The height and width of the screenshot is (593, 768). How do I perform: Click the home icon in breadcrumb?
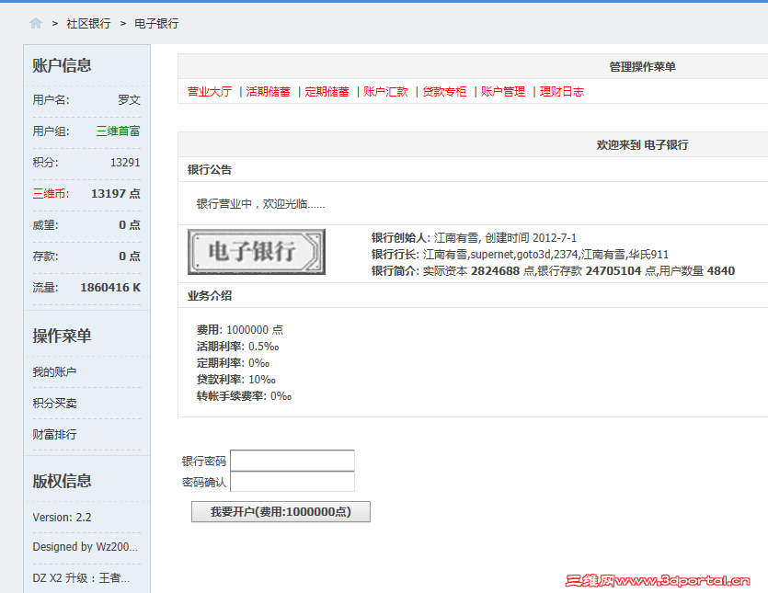click(x=36, y=23)
